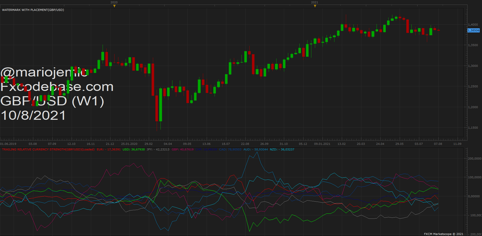
Task: Click the 13.06 date axis label
Action: [x=206, y=144]
